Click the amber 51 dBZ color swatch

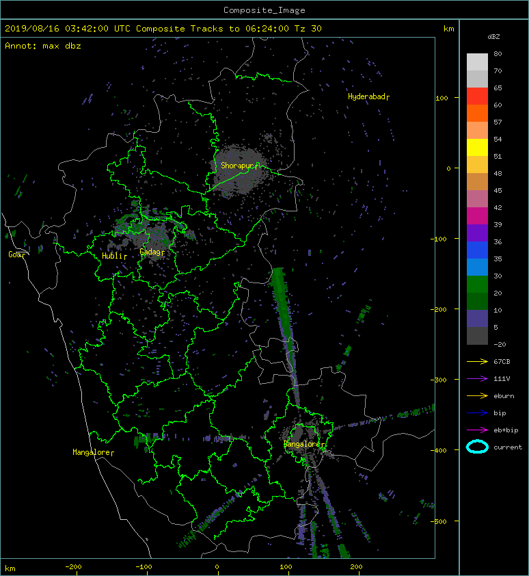(477, 164)
